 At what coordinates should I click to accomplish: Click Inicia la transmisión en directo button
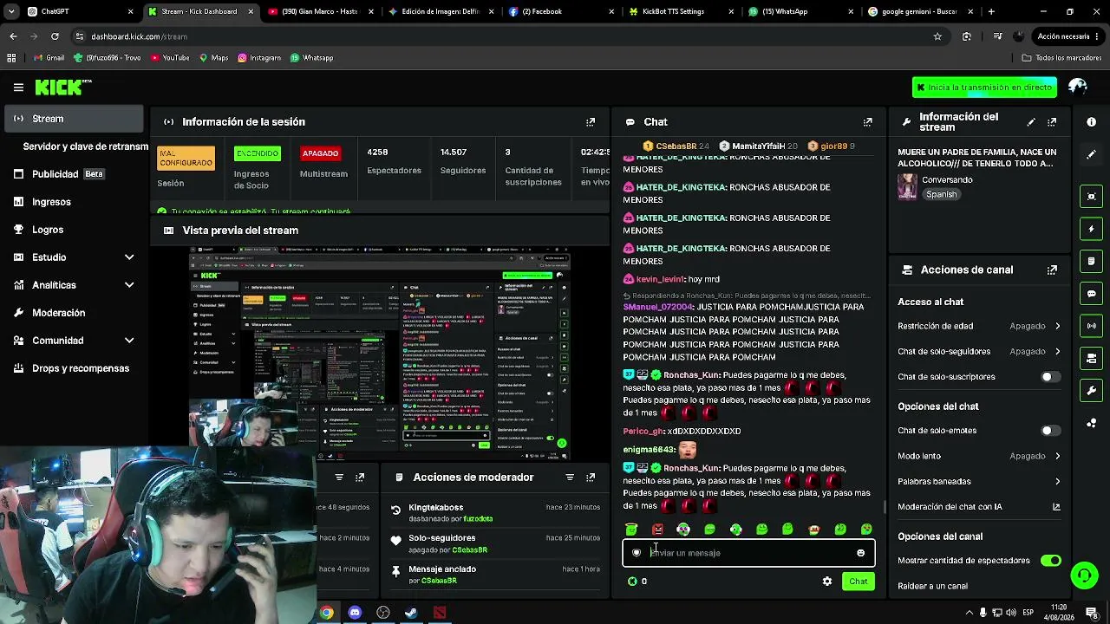(x=984, y=88)
